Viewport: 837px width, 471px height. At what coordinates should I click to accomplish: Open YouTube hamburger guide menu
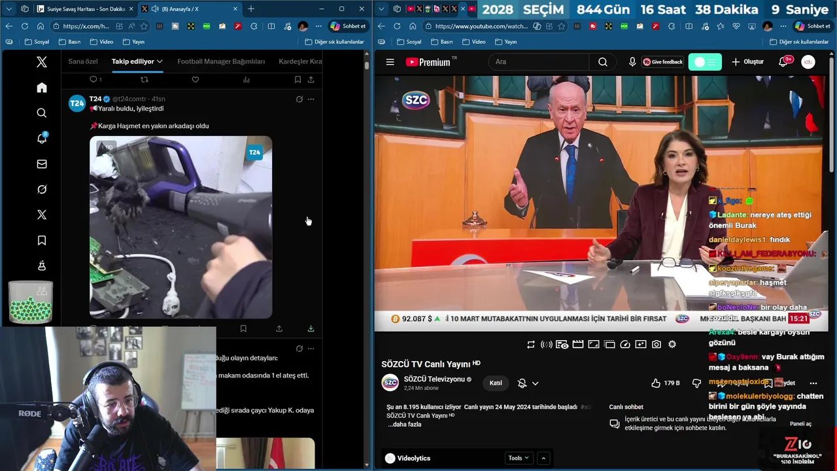[390, 62]
